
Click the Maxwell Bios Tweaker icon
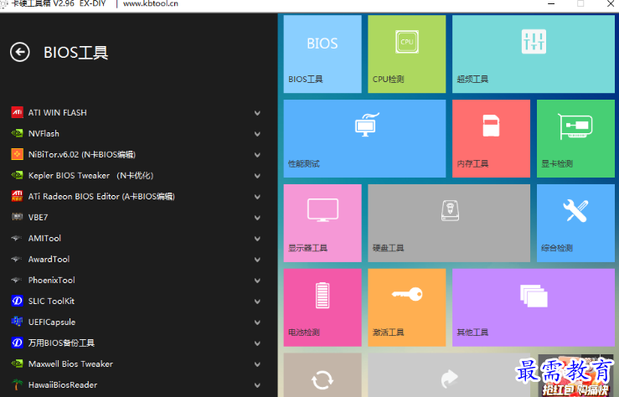coord(17,363)
